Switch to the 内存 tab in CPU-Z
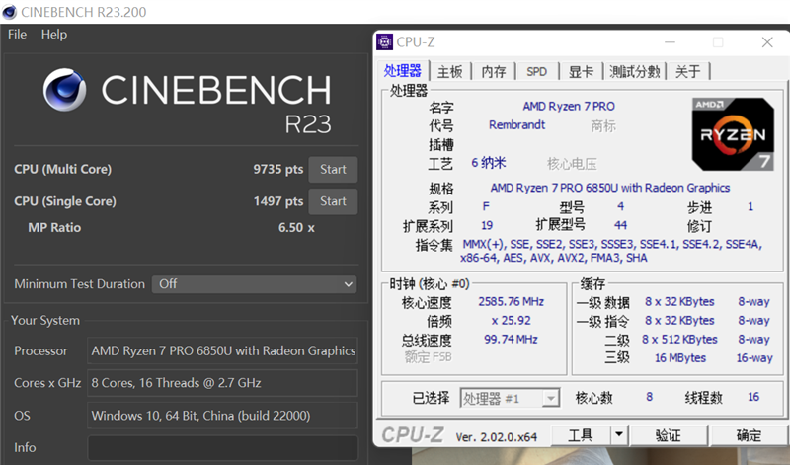 [x=493, y=71]
